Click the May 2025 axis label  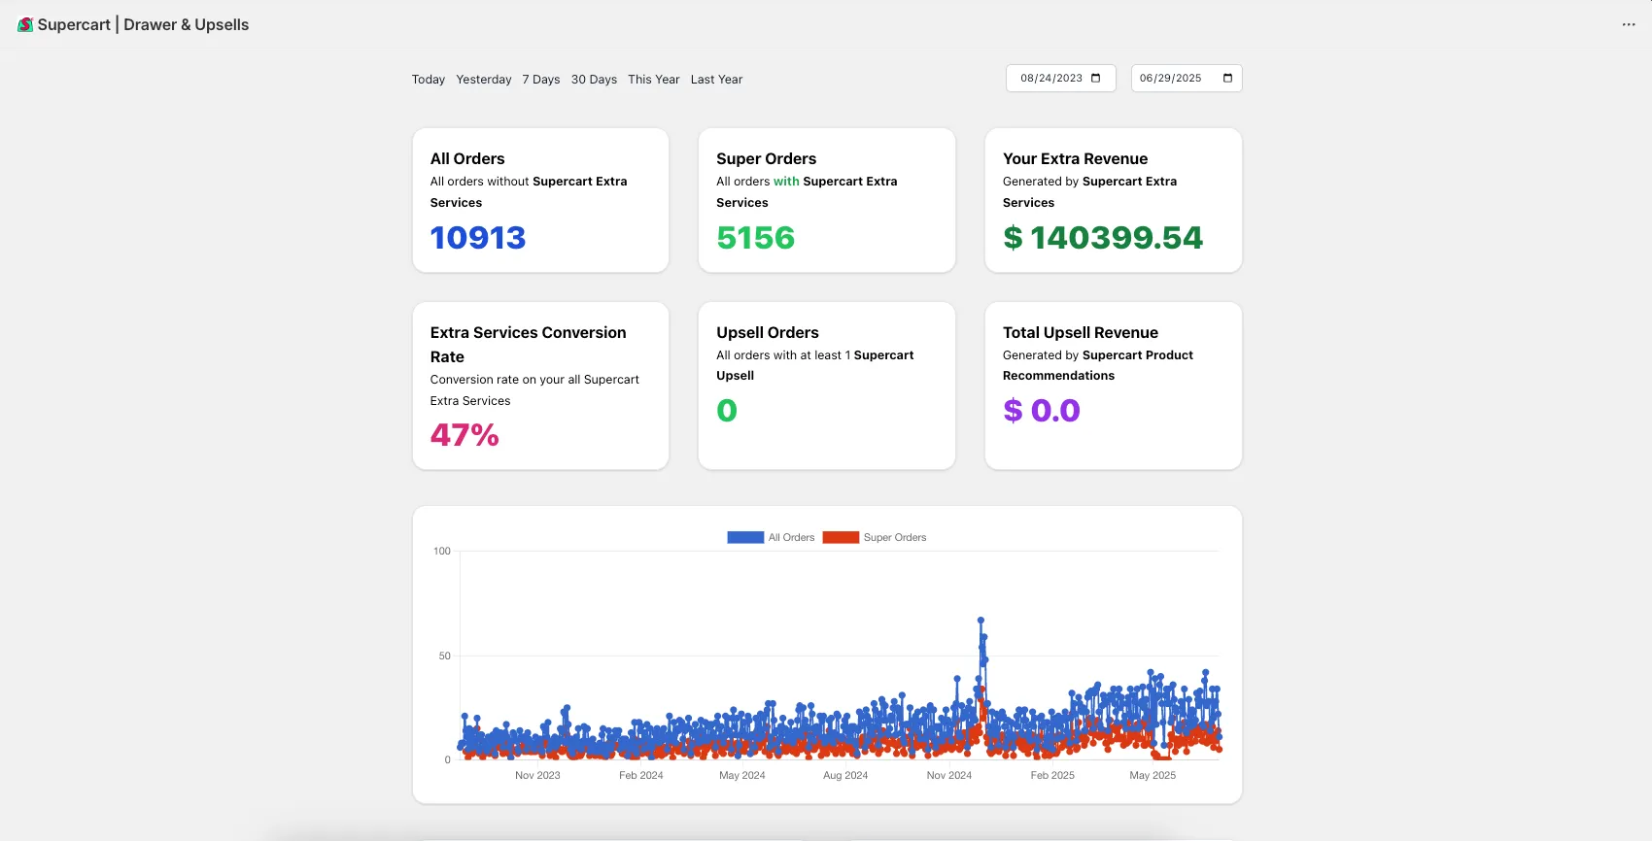tap(1153, 775)
